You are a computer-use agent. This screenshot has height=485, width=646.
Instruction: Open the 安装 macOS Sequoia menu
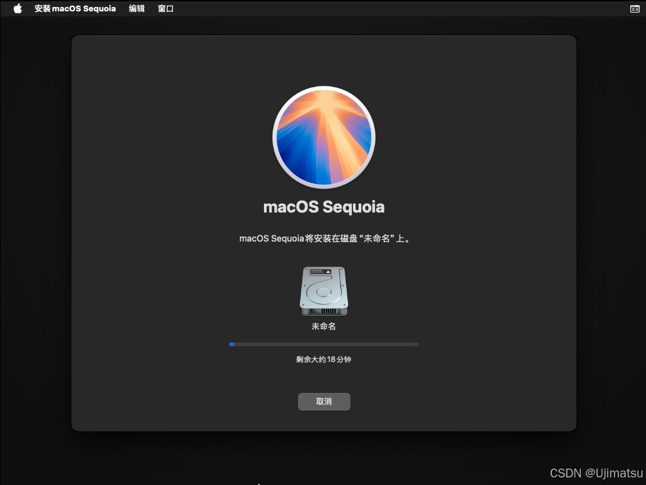click(75, 9)
